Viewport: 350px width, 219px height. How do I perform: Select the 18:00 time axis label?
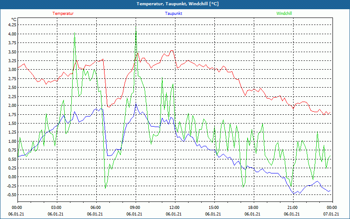click(x=253, y=207)
